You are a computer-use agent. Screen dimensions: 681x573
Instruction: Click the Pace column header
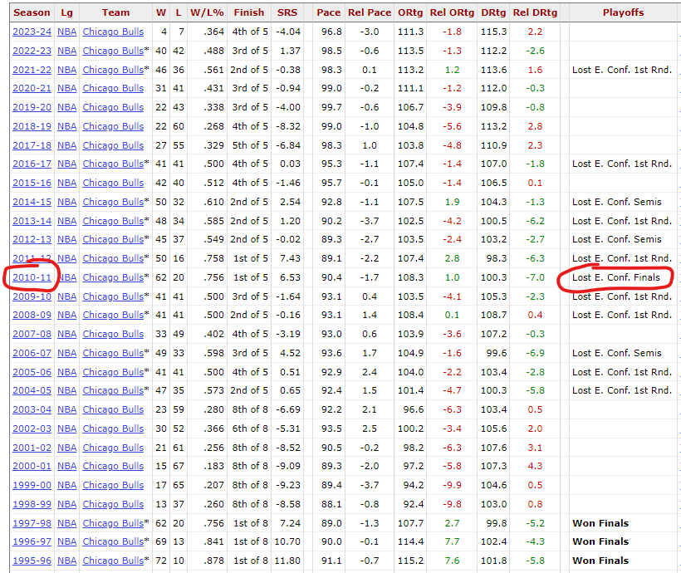[x=328, y=12]
